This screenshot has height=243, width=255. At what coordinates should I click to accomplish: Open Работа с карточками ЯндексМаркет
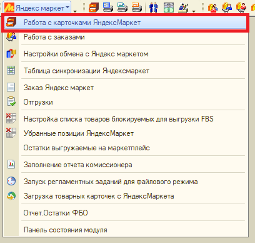(125, 23)
